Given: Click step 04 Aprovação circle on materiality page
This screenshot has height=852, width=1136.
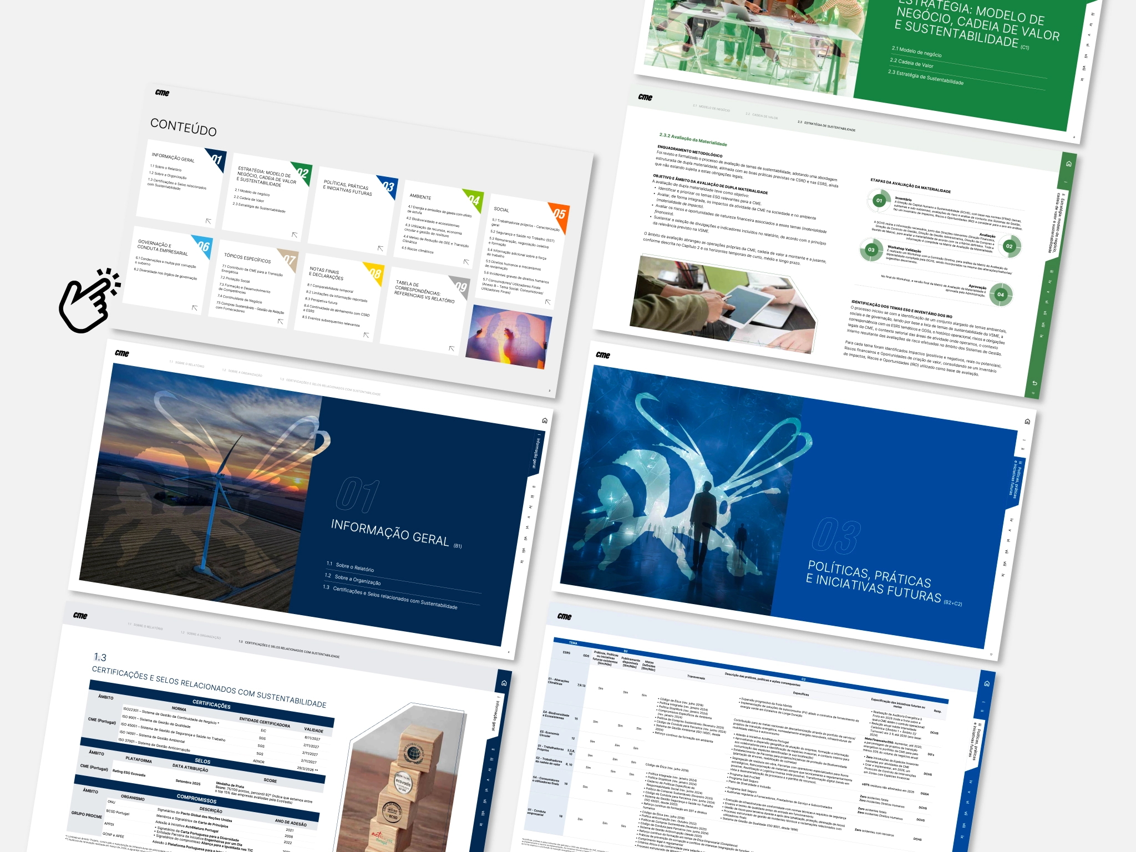Looking at the screenshot, I should tap(1000, 294).
